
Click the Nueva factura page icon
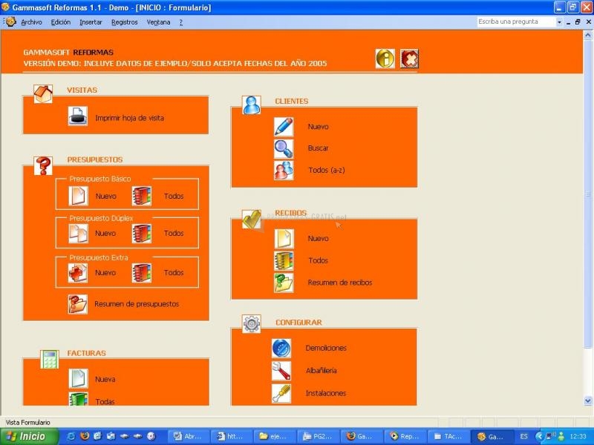[x=78, y=378]
